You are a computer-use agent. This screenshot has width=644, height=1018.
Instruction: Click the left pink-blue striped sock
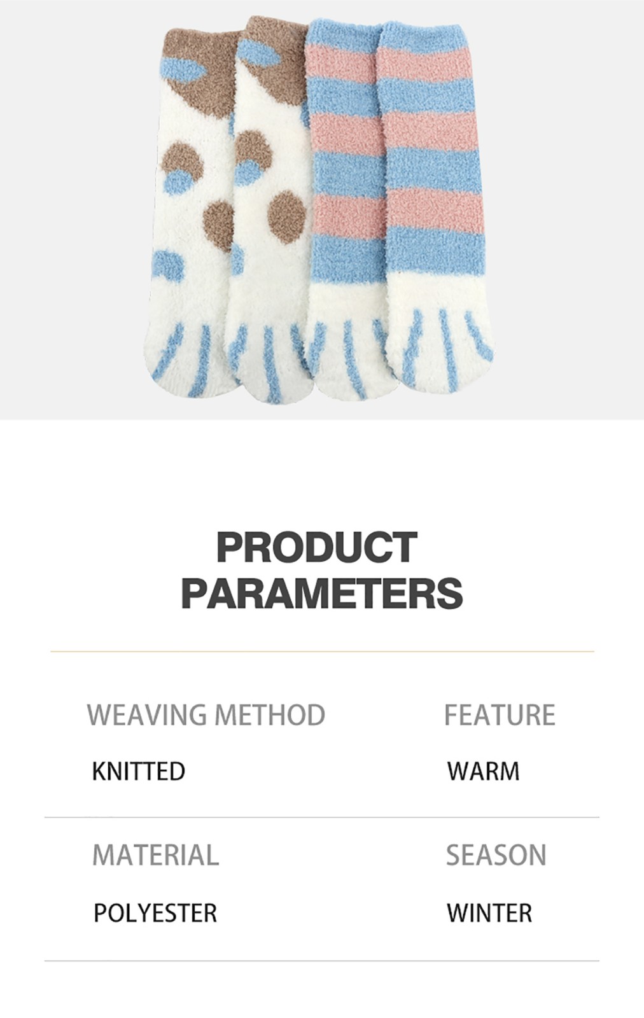pyautogui.click(x=347, y=210)
